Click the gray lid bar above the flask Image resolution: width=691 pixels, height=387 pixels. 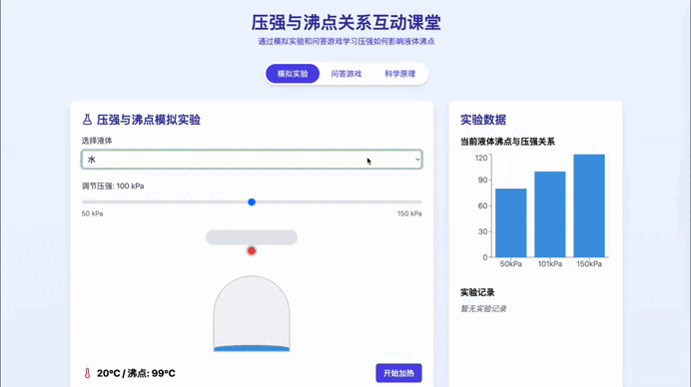click(x=252, y=236)
